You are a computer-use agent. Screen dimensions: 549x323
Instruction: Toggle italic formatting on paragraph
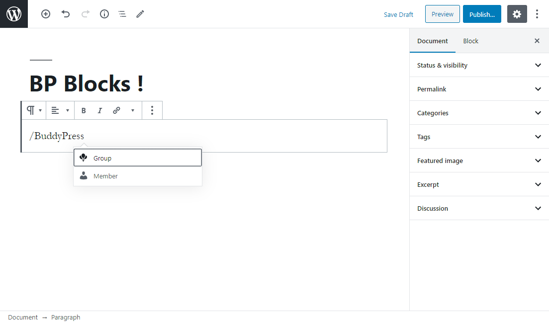(100, 110)
